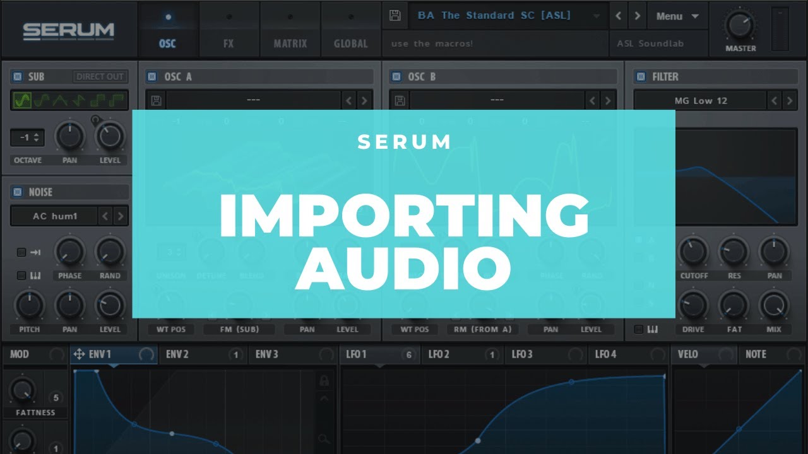This screenshot has width=808, height=454.
Task: Click the noise PITCH knob
Action: 29,305
